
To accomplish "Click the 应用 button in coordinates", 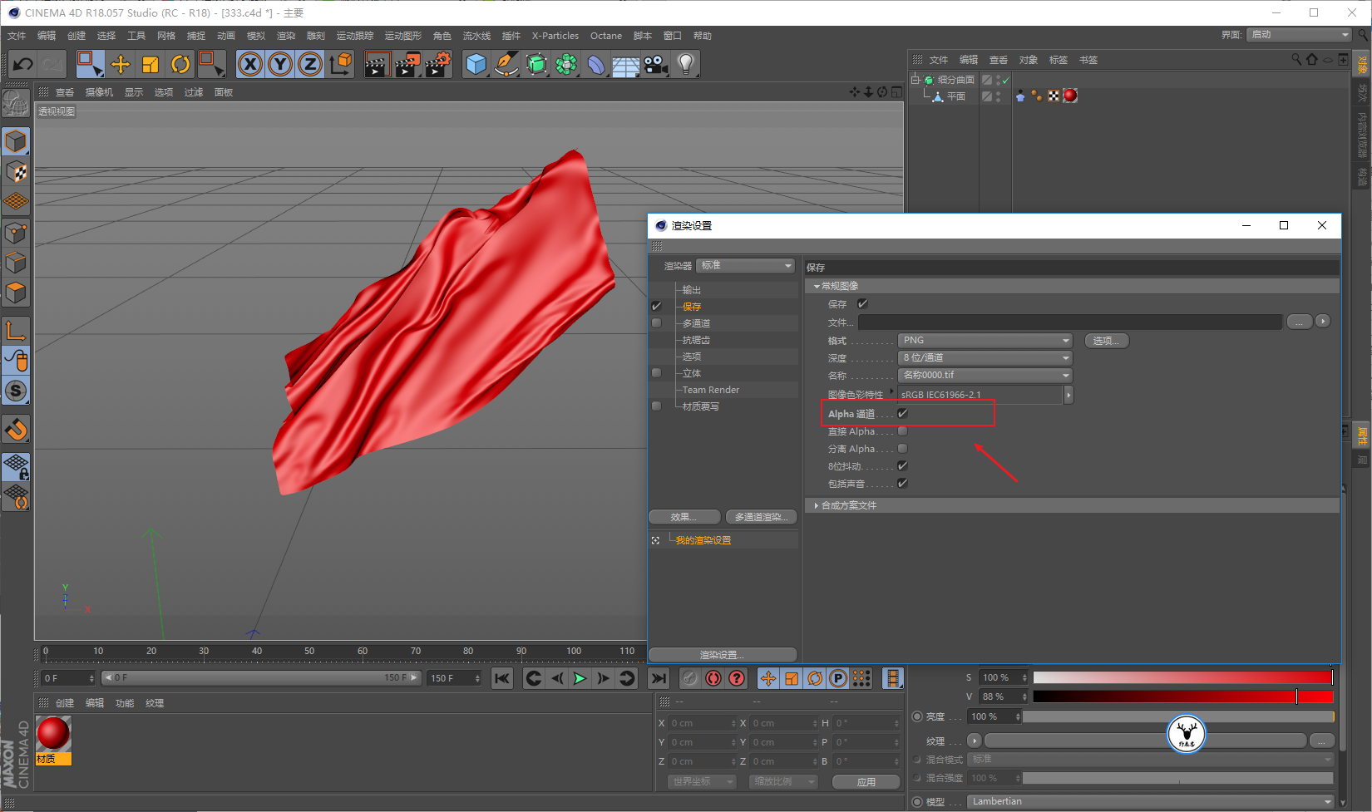I will tap(866, 782).
